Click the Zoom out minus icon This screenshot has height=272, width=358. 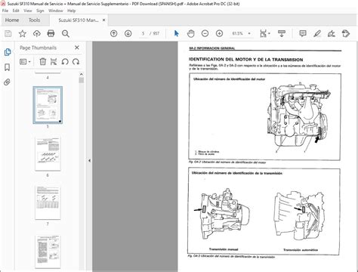point(205,33)
